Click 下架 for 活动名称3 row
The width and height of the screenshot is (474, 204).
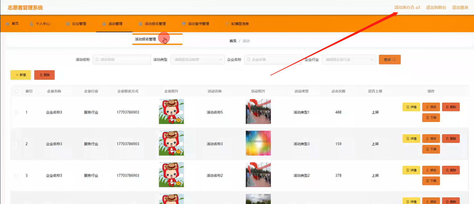[431, 149]
